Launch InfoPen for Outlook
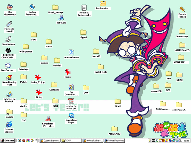Image resolution: width=191 pixels, height=143 pixels. point(9,94)
